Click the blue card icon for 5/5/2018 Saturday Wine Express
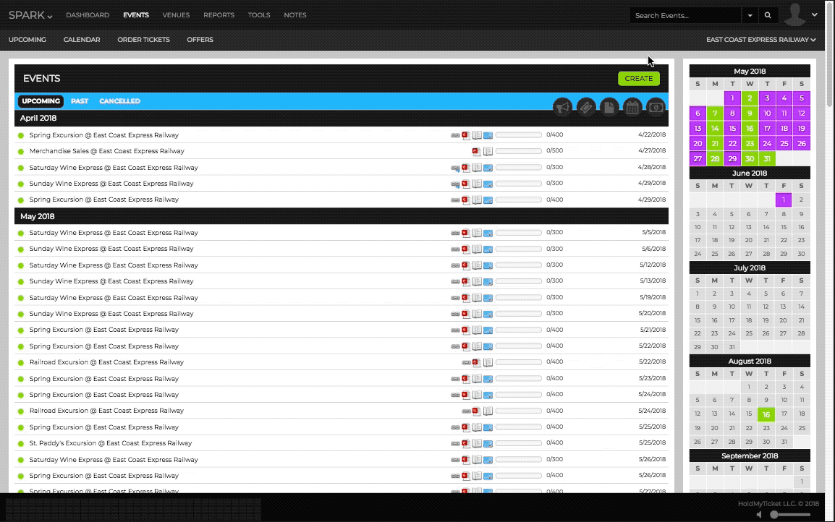This screenshot has height=522, width=835. point(488,233)
